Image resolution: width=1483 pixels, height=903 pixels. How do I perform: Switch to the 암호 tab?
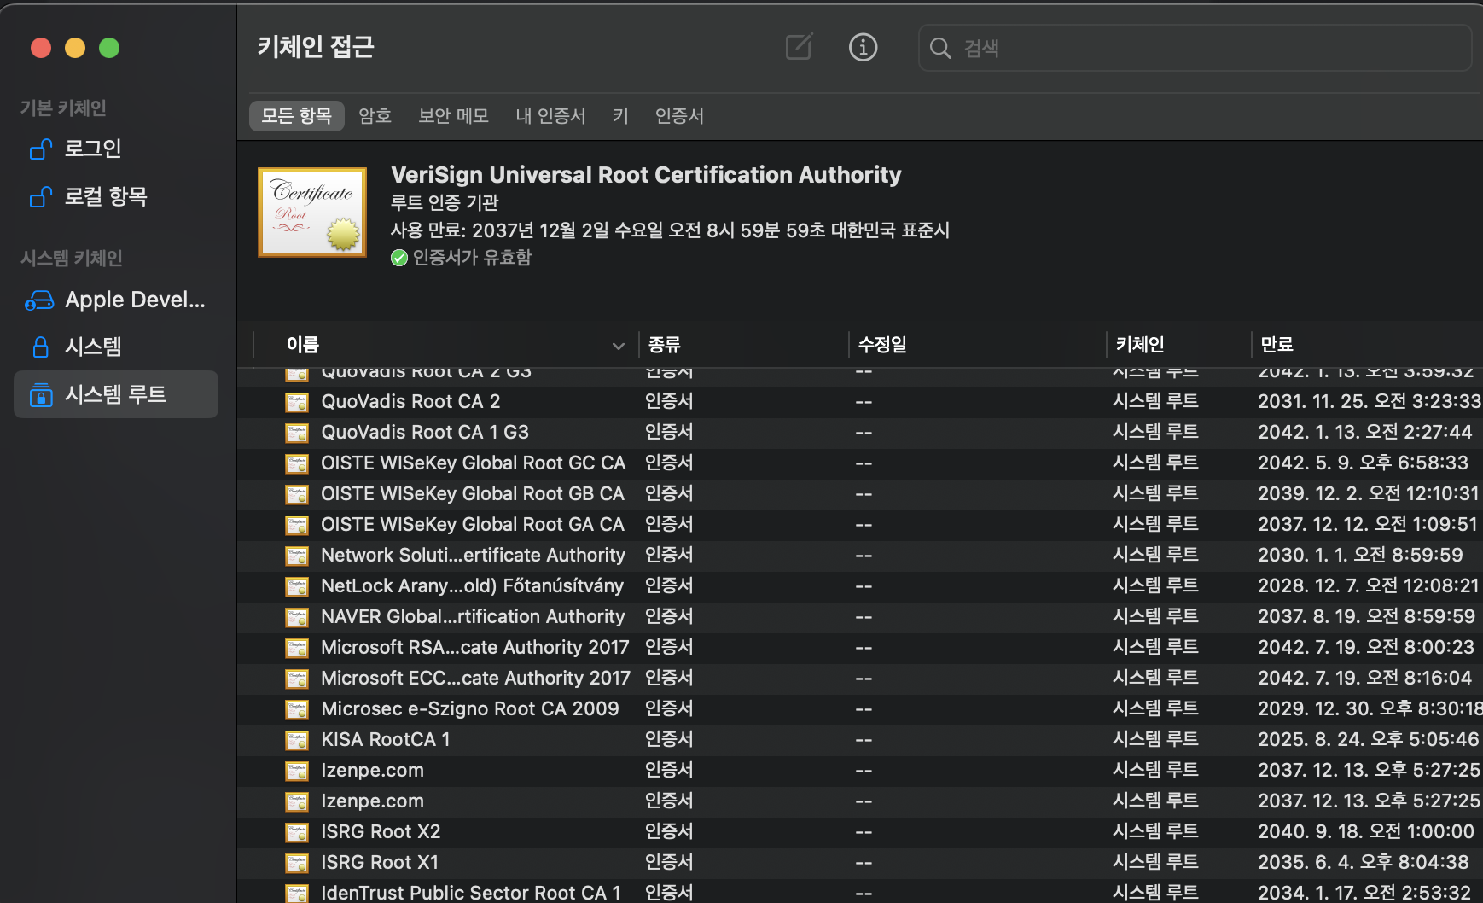click(375, 115)
